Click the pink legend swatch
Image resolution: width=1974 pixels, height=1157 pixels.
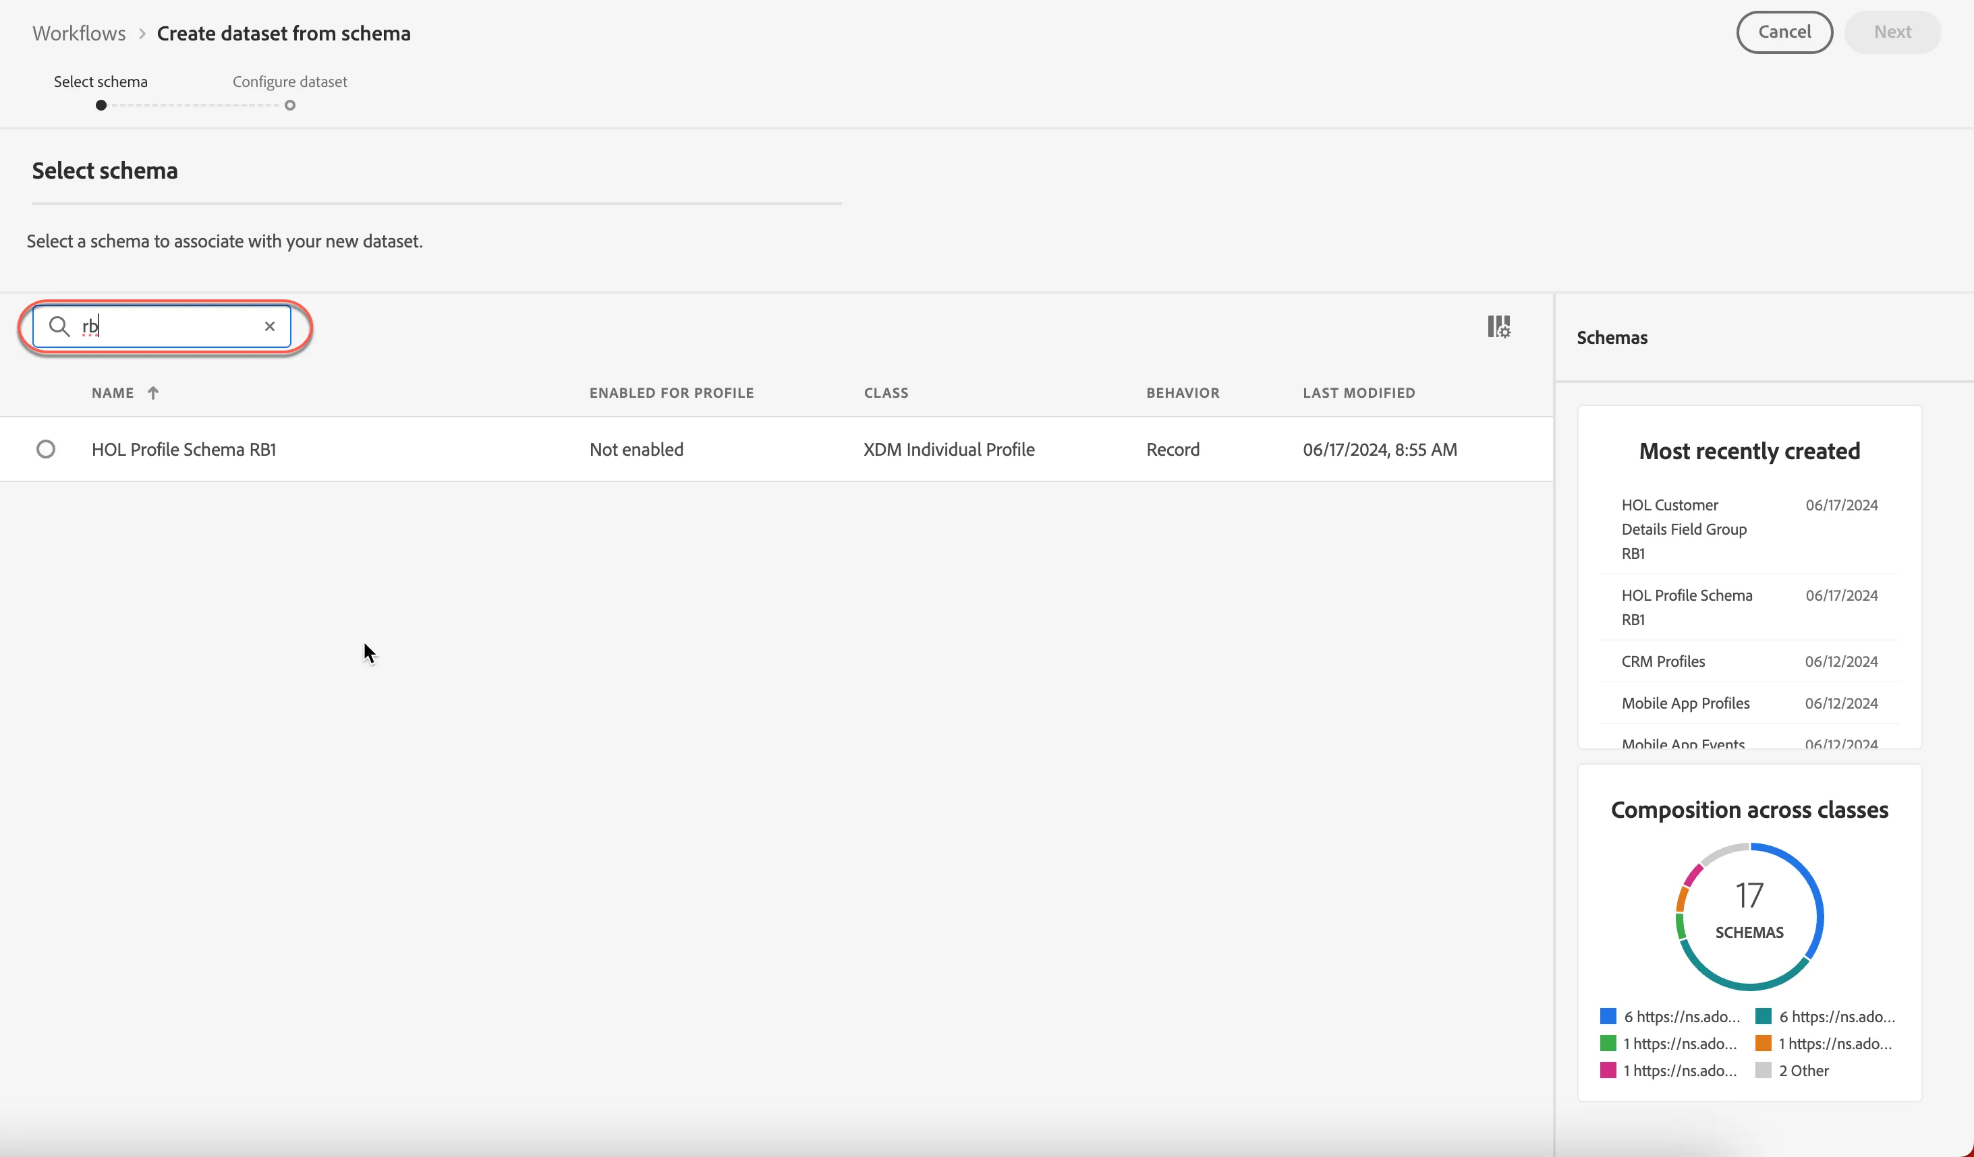tap(1608, 1070)
